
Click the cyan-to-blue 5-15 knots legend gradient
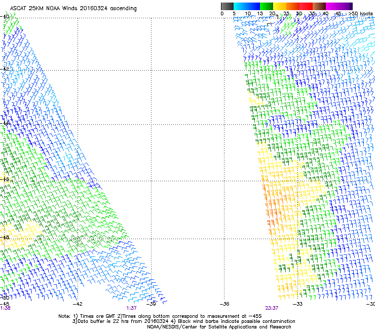[247, 6]
